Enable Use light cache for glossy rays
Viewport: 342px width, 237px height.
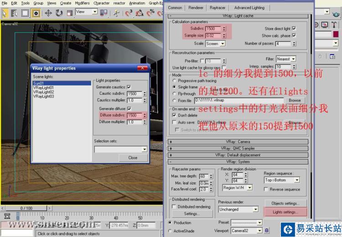(224, 67)
